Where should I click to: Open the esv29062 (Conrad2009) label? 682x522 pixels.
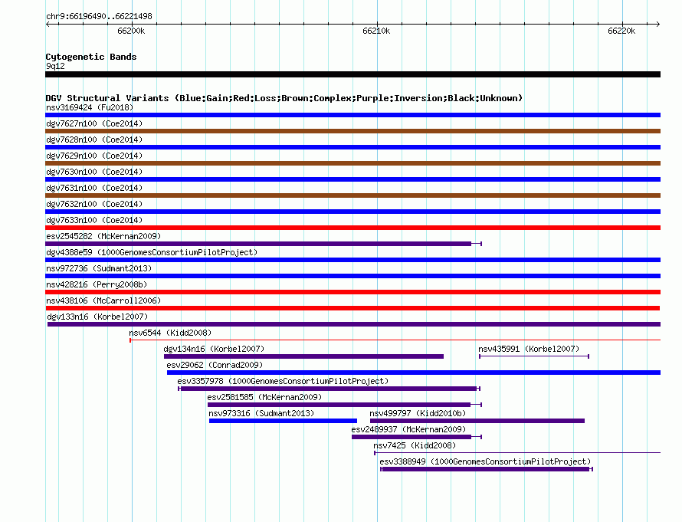click(x=215, y=365)
